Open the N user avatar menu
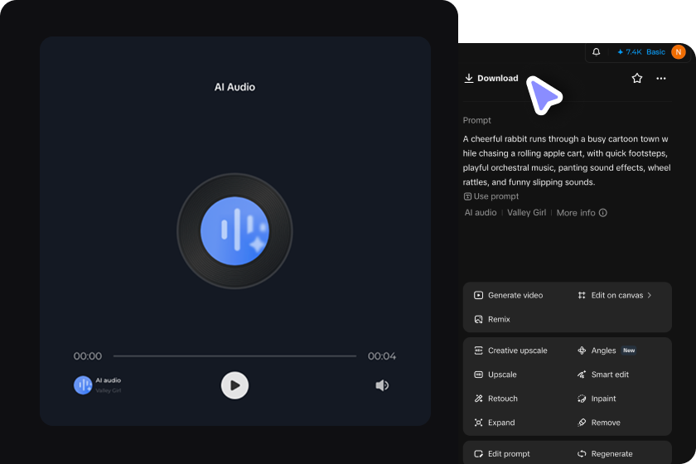This screenshot has height=464, width=696. [x=679, y=52]
